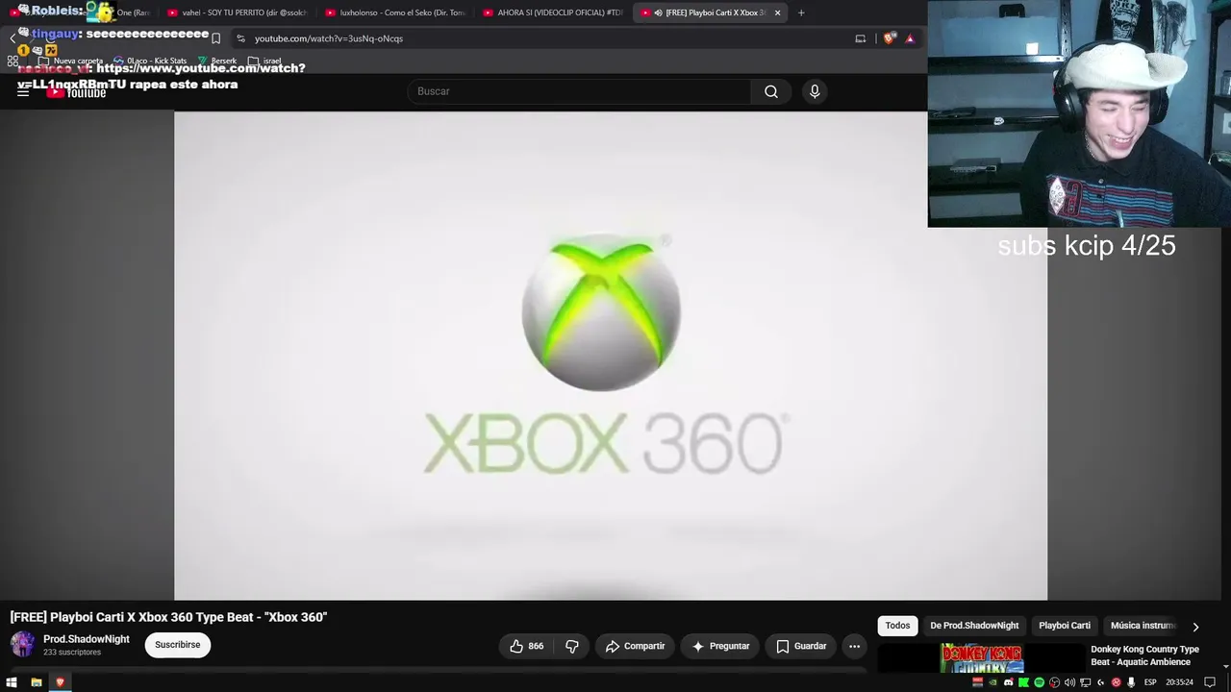Open the OBS Studio tray icon

pos(1055,682)
